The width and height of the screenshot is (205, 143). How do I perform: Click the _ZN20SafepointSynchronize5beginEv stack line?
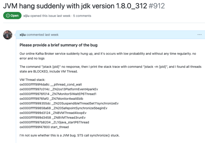coord(63,108)
